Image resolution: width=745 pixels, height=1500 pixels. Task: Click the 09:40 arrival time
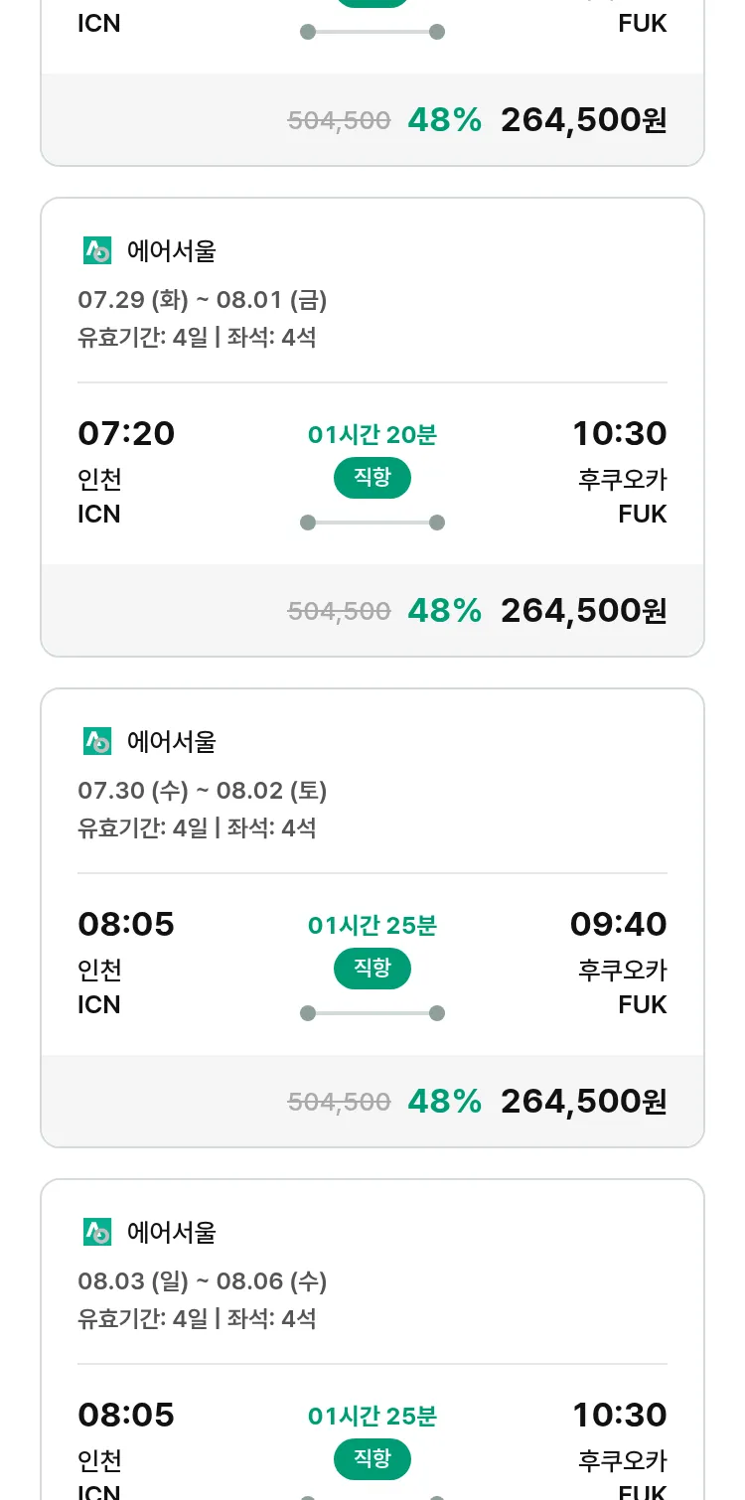618,925
